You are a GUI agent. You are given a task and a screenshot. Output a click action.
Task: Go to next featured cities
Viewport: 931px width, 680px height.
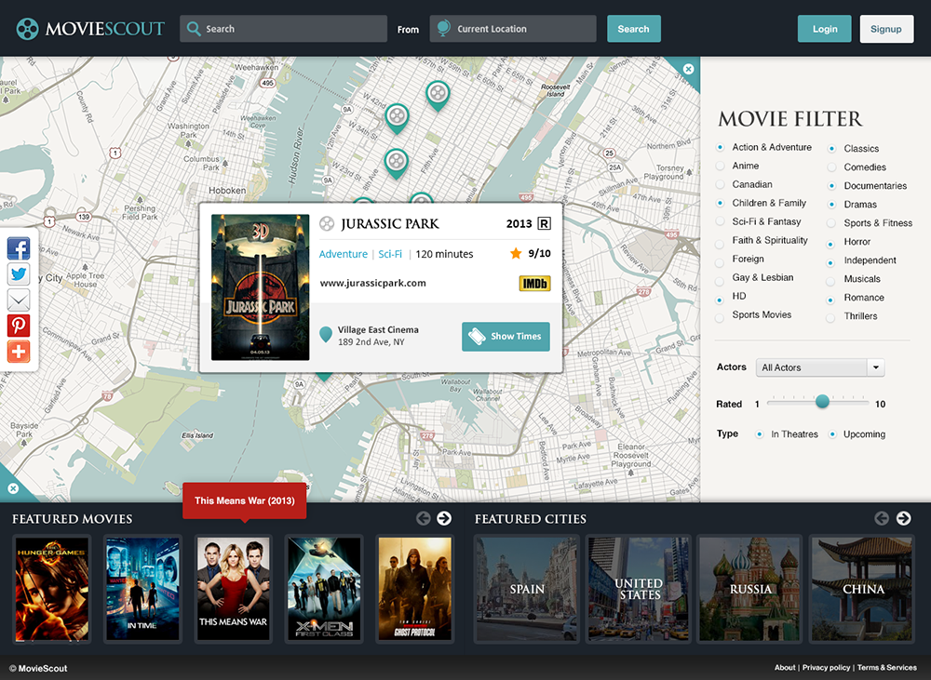pos(904,518)
